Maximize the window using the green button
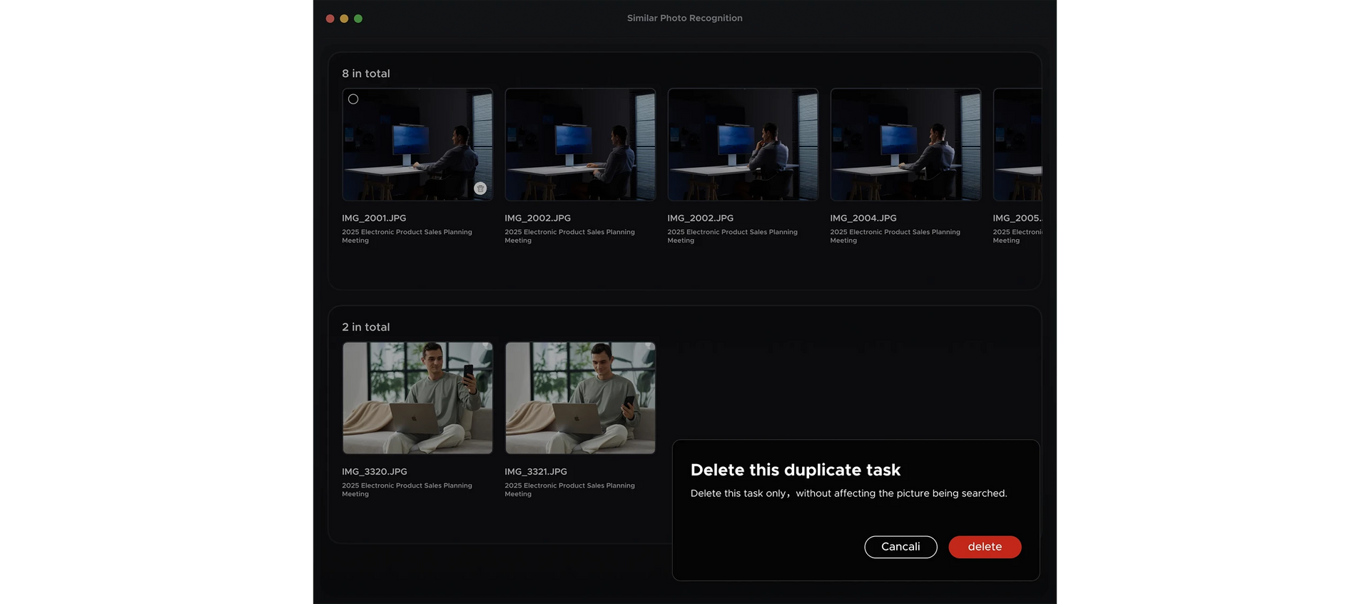 pos(358,19)
